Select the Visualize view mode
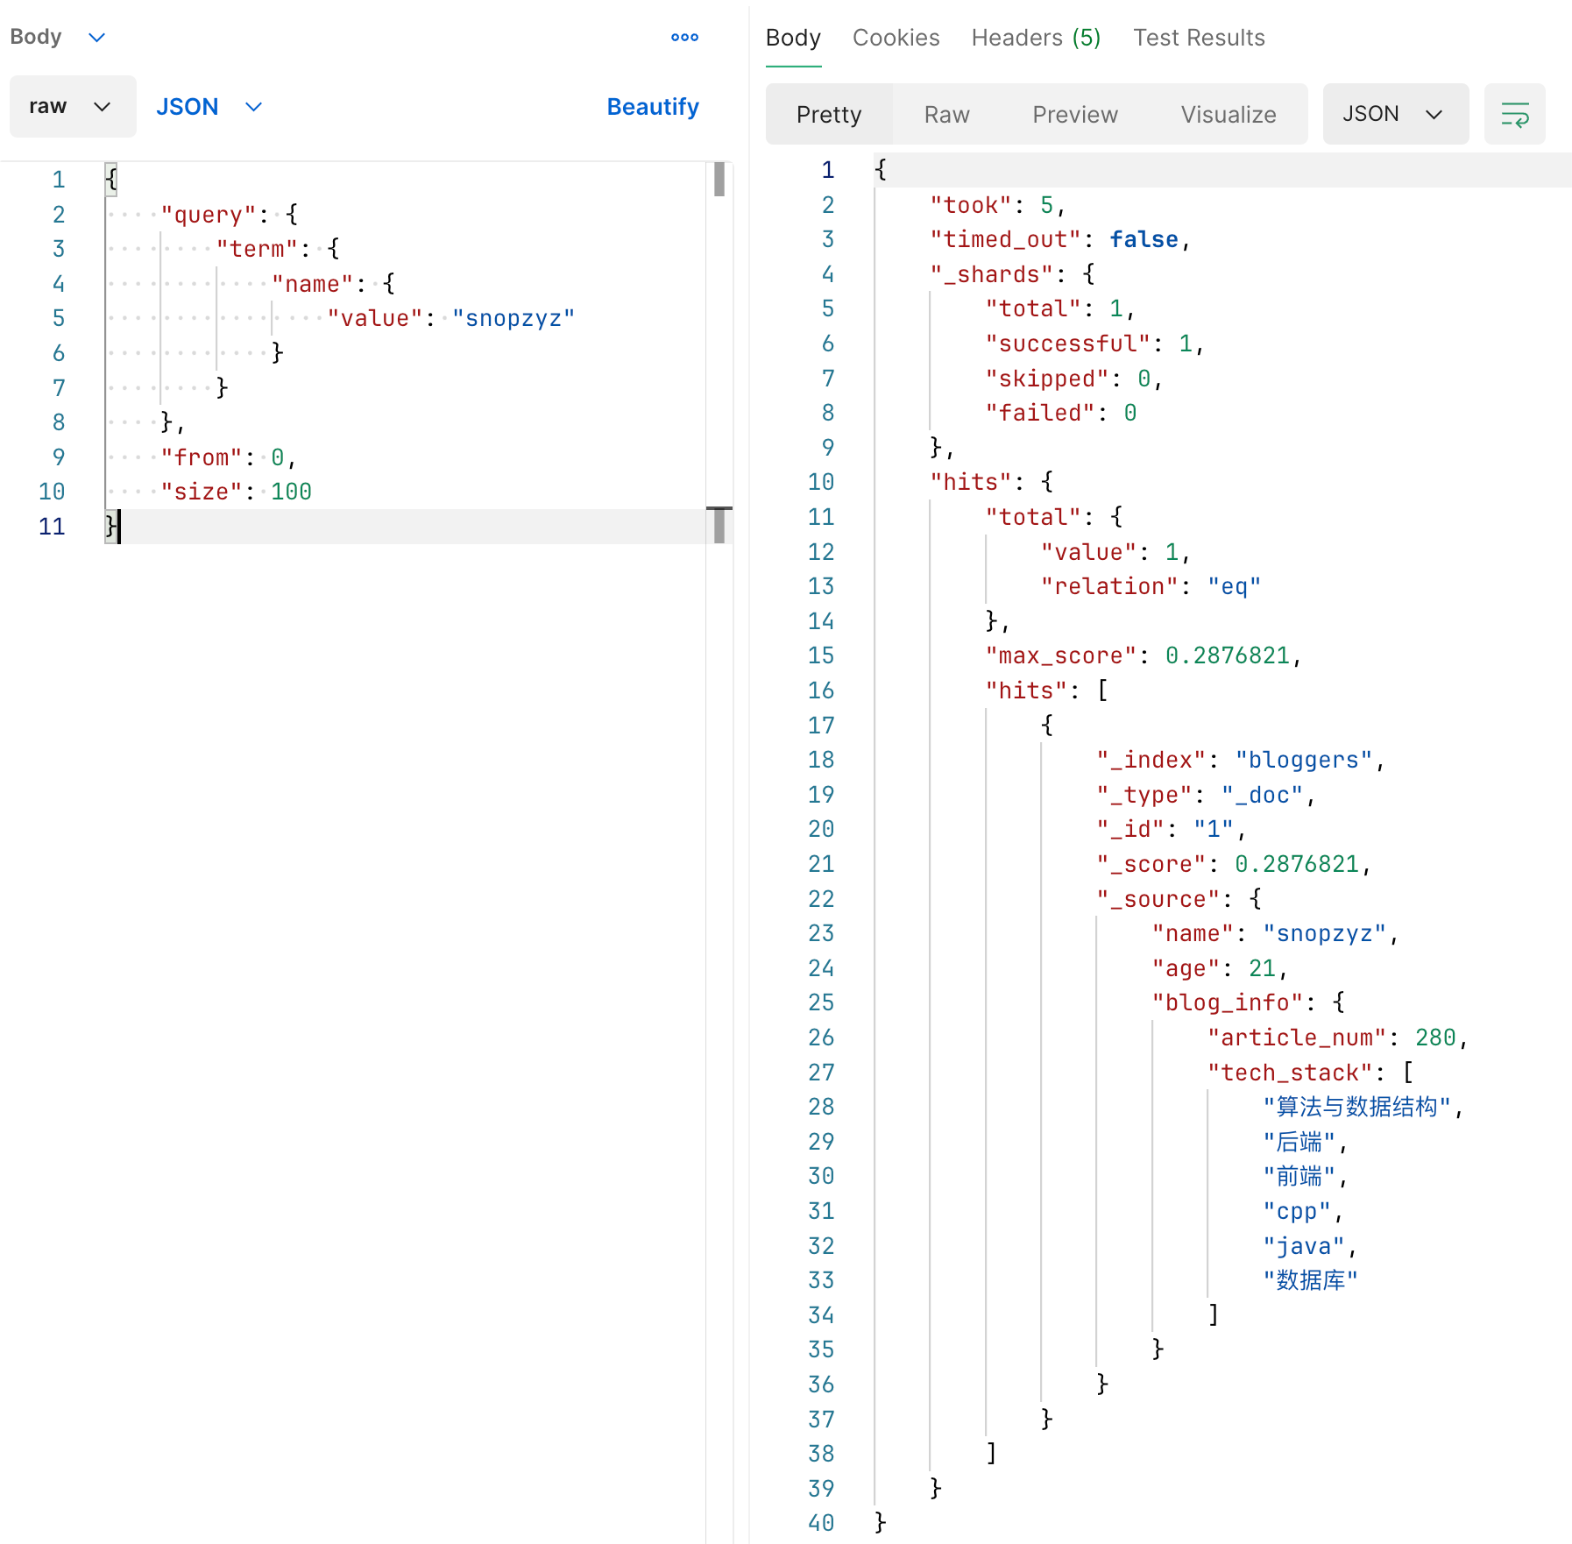This screenshot has height=1544, width=1572. (1228, 114)
